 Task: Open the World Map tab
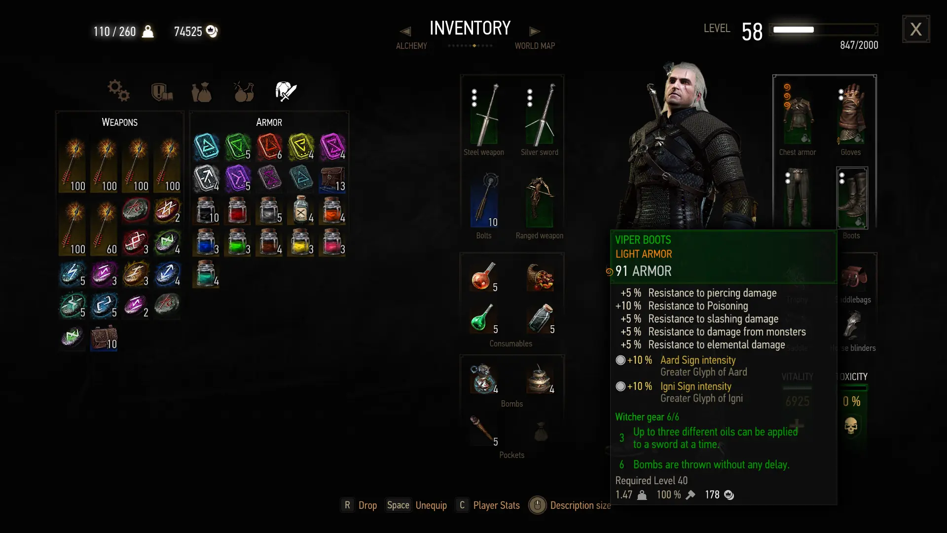click(x=535, y=46)
